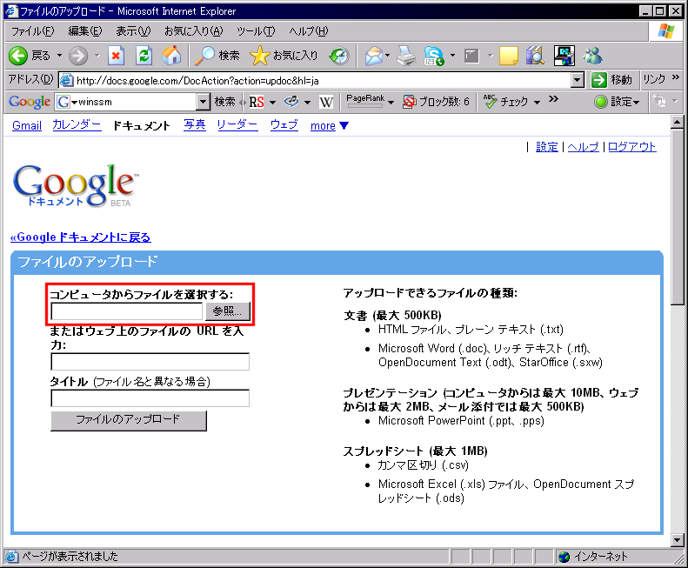This screenshot has width=688, height=568.
Task: Go to Home page icon
Action: tap(172, 56)
